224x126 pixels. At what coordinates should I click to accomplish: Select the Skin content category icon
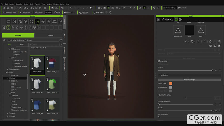(x=20, y=22)
